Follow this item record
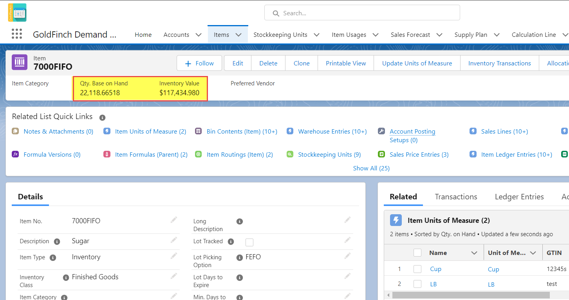Viewport: 569px width, 300px height. 199,63
